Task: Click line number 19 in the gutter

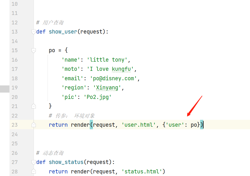Action: [x=15, y=88]
